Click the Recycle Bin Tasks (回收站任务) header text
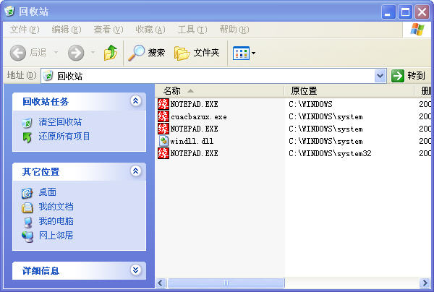 tap(46, 101)
